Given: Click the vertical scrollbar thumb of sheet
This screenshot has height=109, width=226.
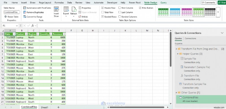Looking at the screenshot, I should (171, 49).
